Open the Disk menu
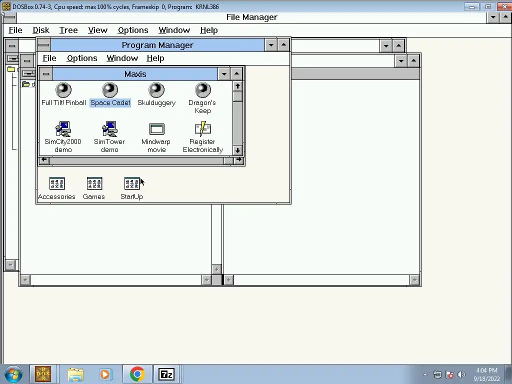 click(x=41, y=30)
